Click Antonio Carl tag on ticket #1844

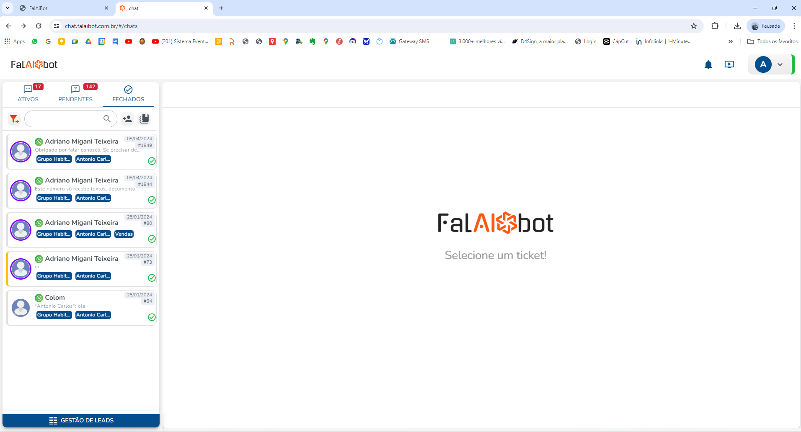tap(93, 198)
